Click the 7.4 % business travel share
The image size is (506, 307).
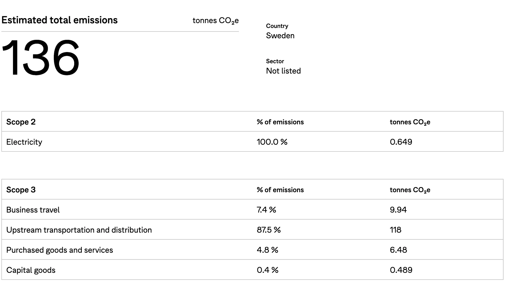[266, 210]
